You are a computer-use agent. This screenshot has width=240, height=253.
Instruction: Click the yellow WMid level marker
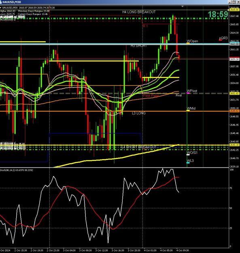[188, 111]
